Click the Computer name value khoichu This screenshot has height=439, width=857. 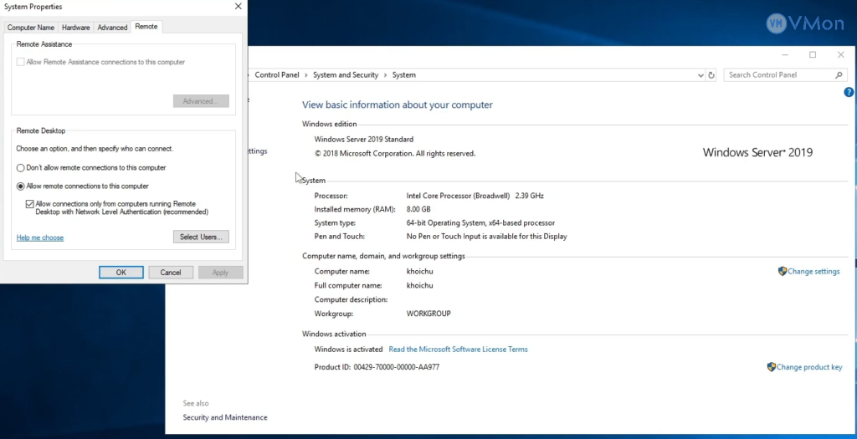pos(420,272)
